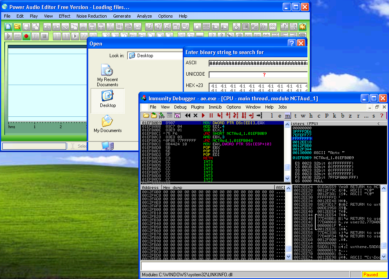Select My Documents in Open dialog sidebar
389x279 pixels.
click(x=108, y=124)
